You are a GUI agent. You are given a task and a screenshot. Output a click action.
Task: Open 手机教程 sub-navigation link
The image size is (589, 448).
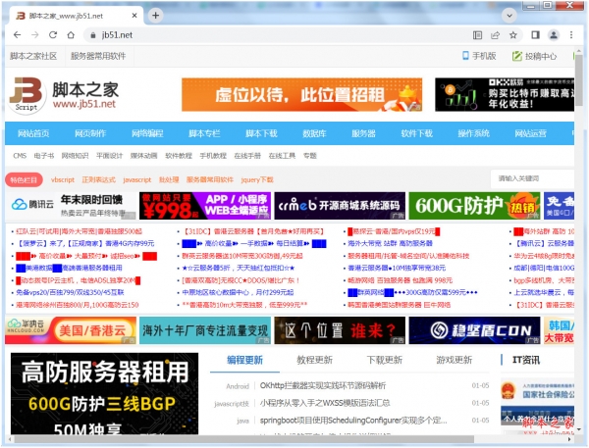coord(213,155)
